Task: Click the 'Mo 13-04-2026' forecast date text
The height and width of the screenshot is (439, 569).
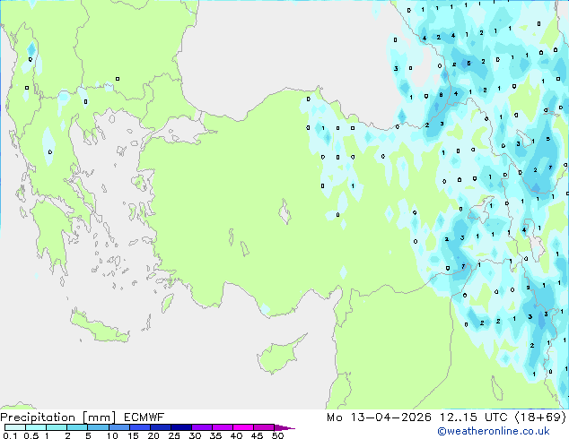Action: pyautogui.click(x=379, y=417)
